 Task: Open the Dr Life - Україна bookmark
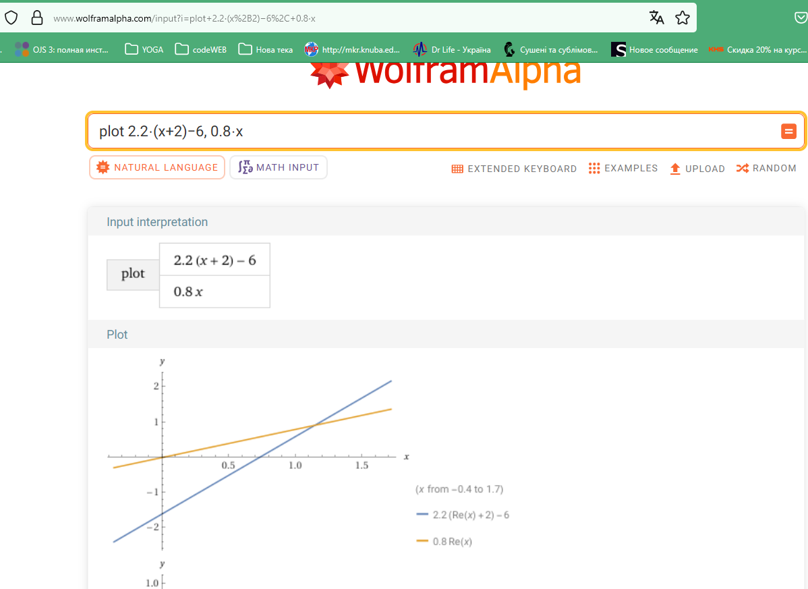453,49
